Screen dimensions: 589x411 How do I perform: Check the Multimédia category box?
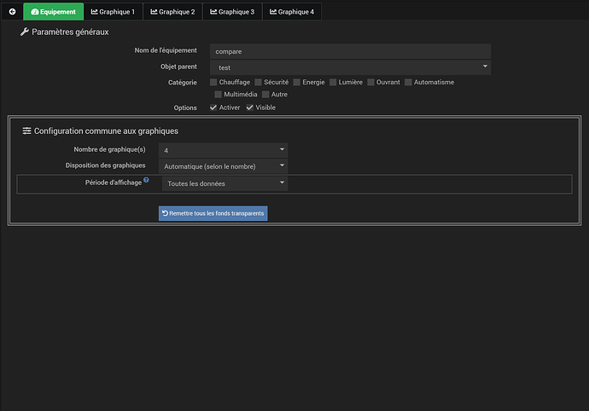click(218, 95)
